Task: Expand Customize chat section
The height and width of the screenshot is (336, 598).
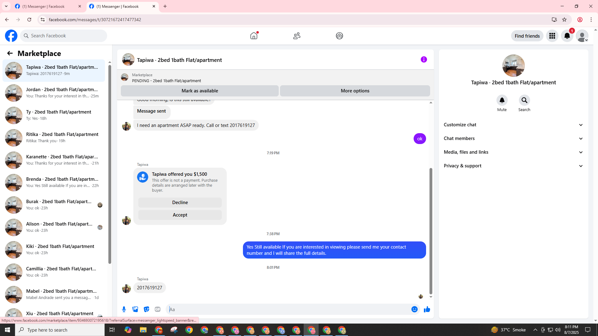Action: coord(513,125)
